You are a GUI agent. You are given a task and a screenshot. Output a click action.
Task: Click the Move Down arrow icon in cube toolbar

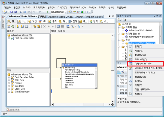(x=53, y=26)
